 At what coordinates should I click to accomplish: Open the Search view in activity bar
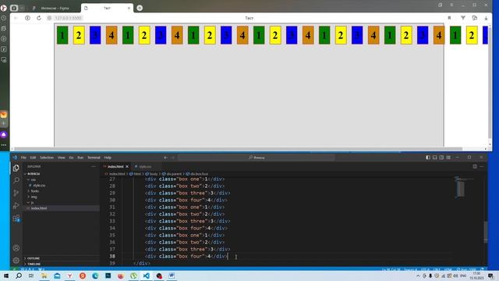coord(16,180)
